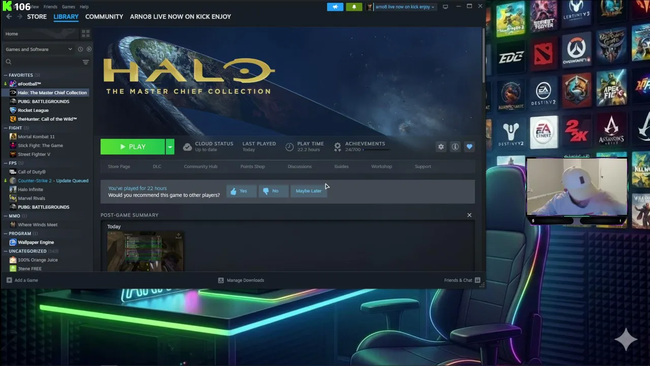Collapse the FIGHT category
The height and width of the screenshot is (366, 650).
[x=6, y=128]
